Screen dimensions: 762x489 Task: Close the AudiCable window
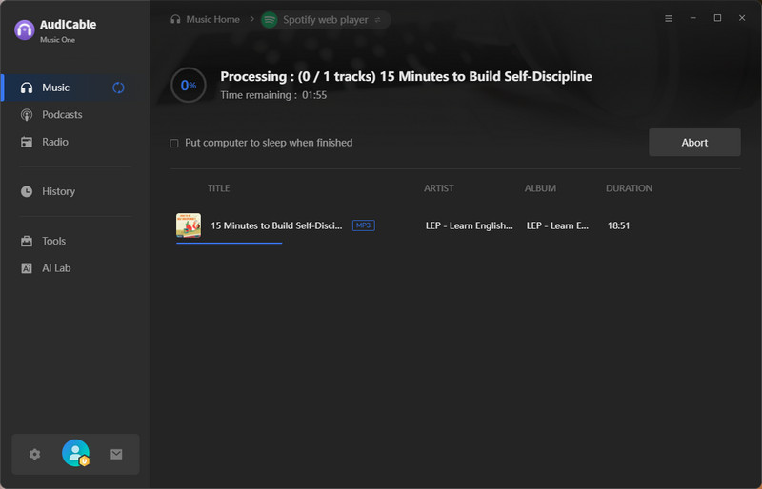(742, 18)
